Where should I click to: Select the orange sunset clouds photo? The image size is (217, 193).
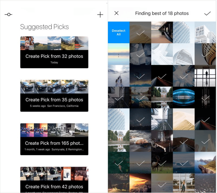click(x=140, y=183)
